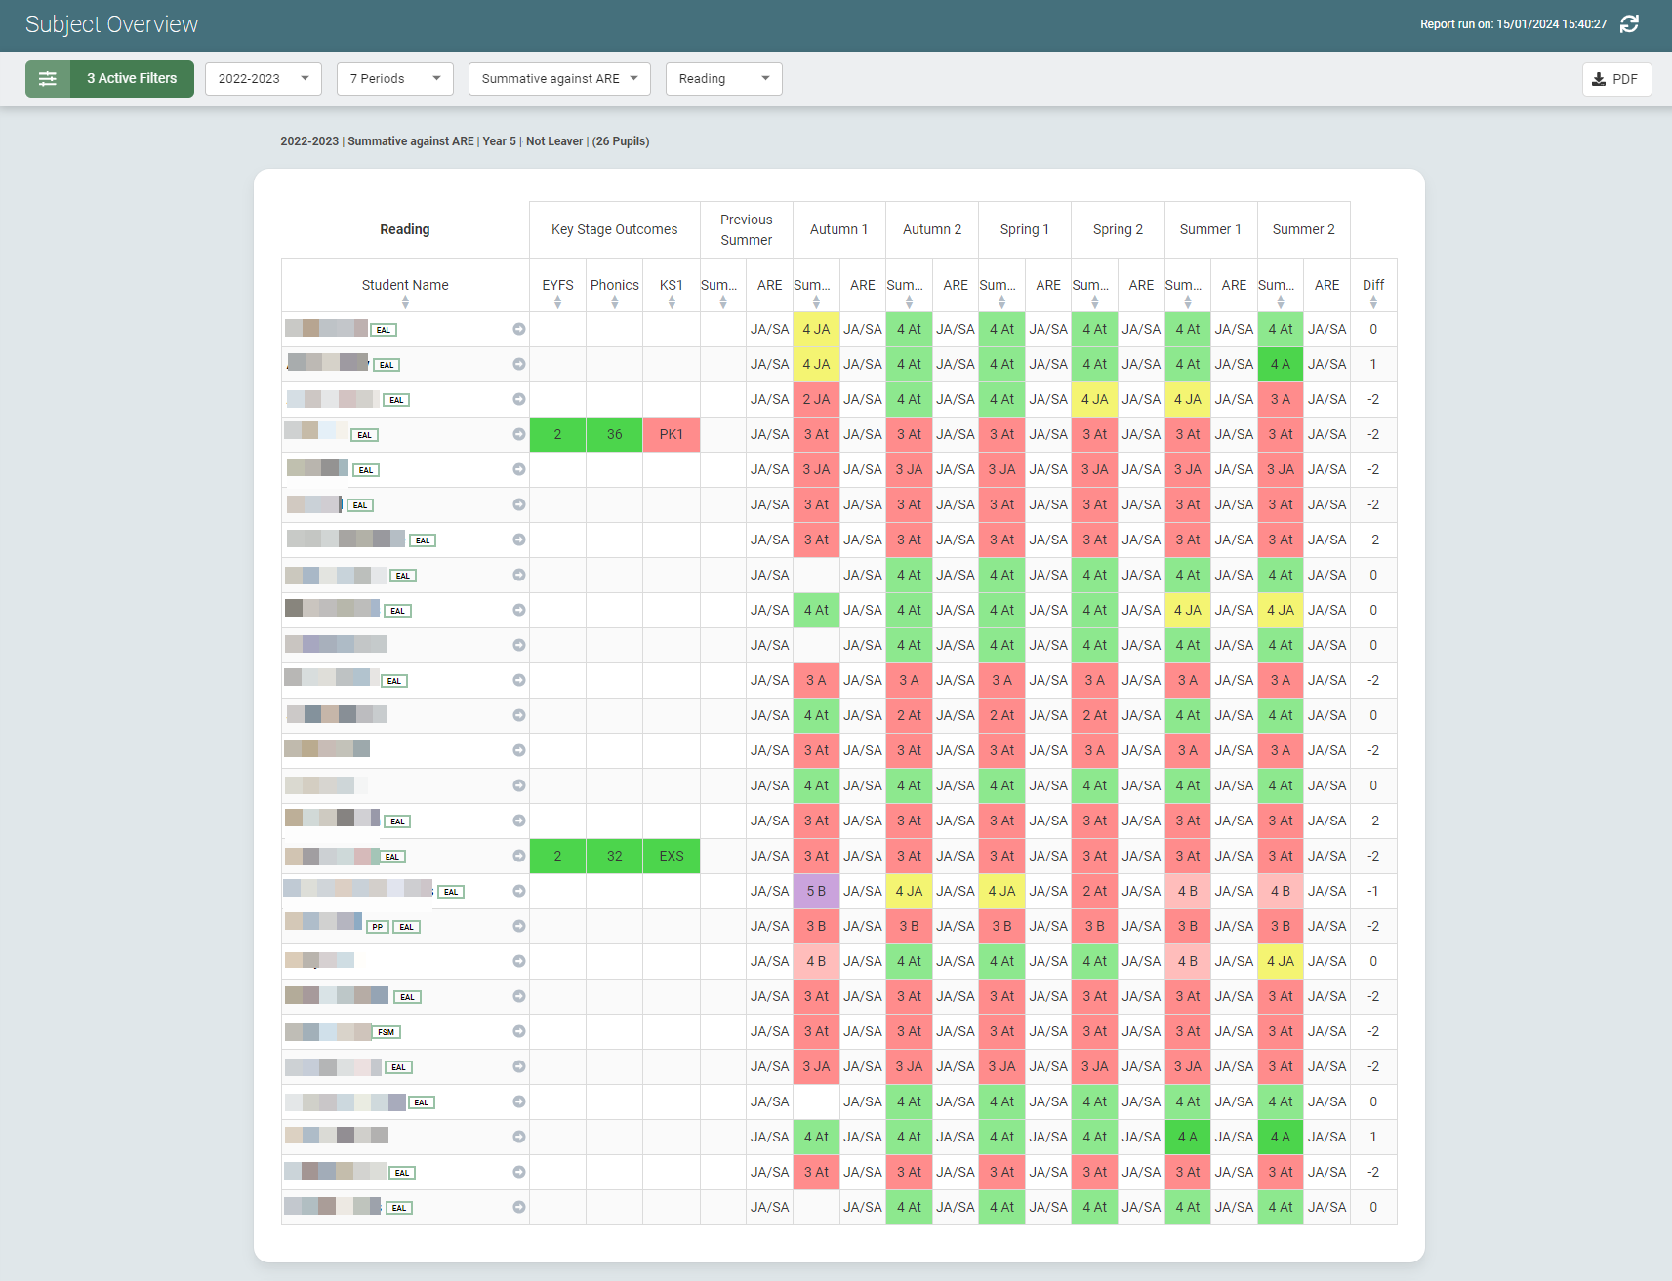Click the refresh report icon

click(x=1629, y=24)
